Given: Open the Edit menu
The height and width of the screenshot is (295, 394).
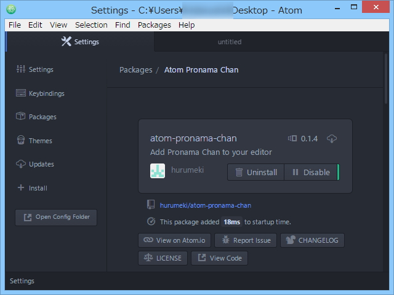Looking at the screenshot, I should click(x=35, y=25).
